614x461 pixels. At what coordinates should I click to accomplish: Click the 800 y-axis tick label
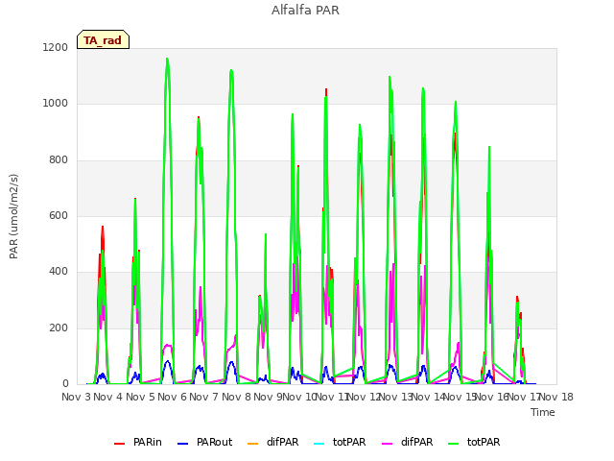(x=59, y=159)
